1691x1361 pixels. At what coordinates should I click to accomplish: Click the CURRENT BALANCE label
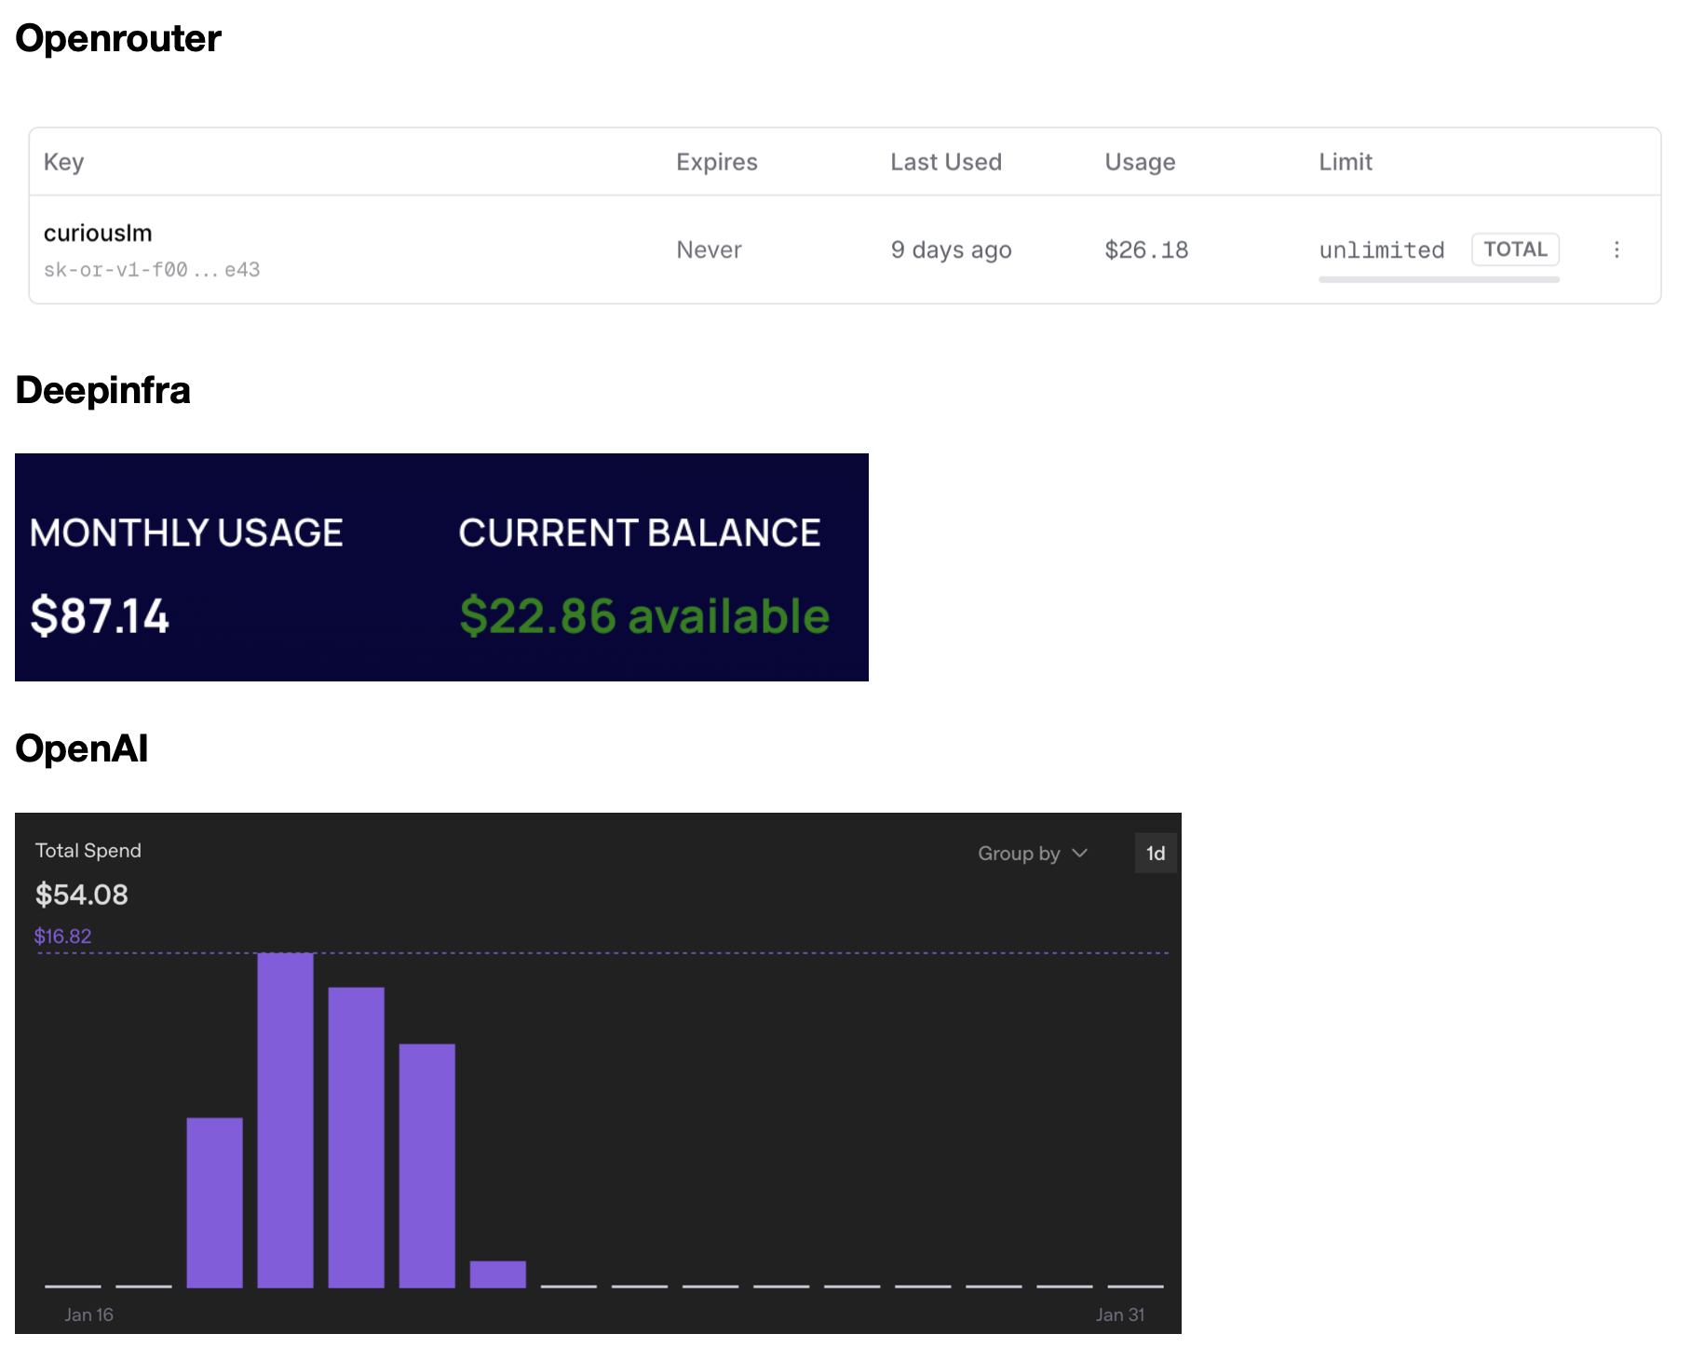click(640, 532)
